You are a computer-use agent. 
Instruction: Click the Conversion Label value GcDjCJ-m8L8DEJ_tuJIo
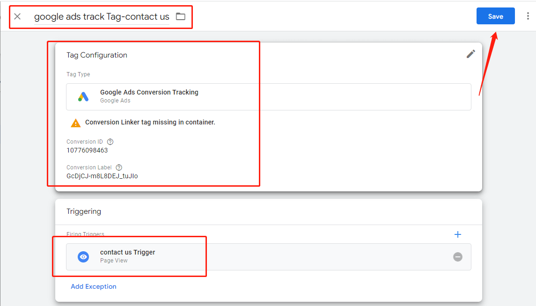tap(102, 176)
